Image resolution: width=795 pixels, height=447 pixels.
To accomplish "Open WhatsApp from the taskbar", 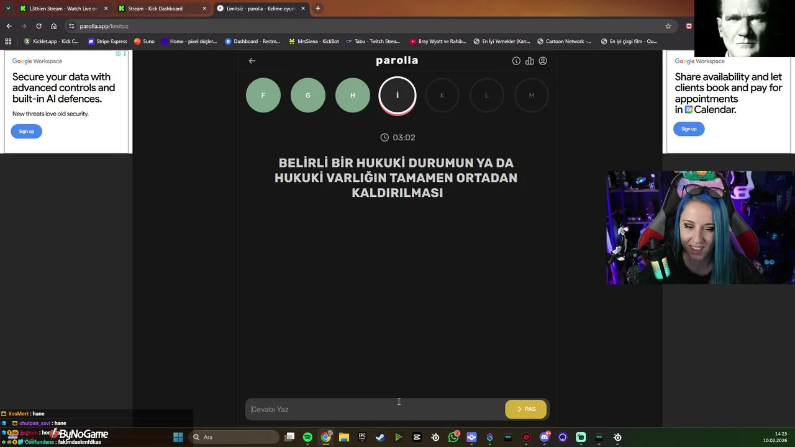I will tap(453, 437).
